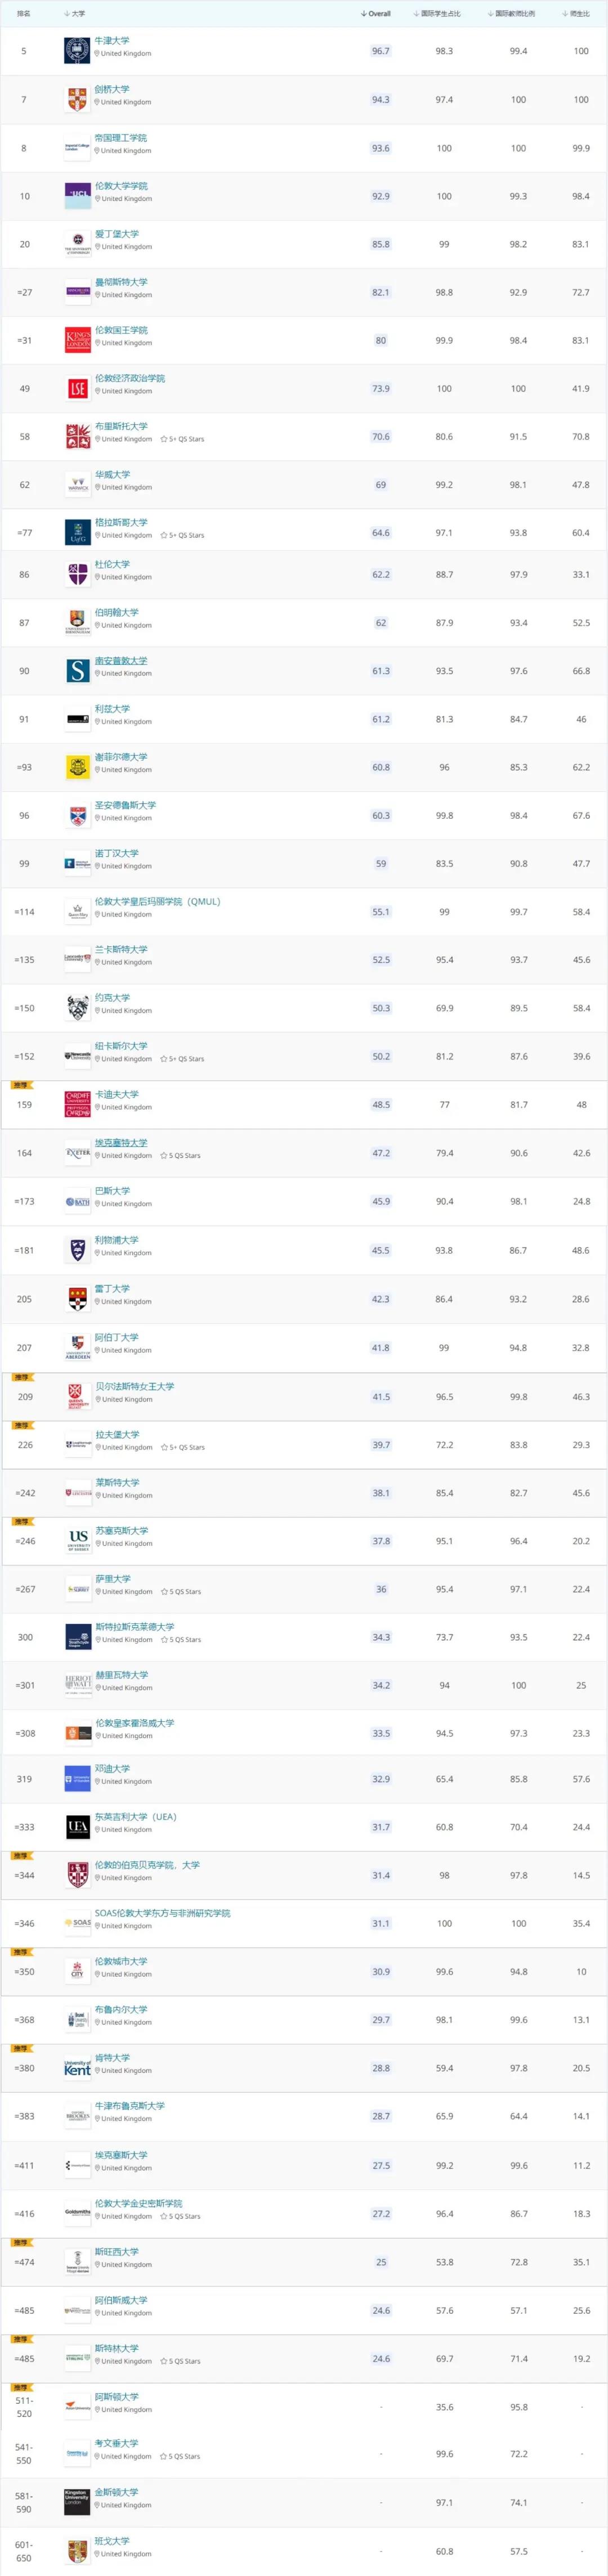The width and height of the screenshot is (608, 2576).
Task: Sort by the 大学 column header
Action: pyautogui.click(x=76, y=14)
